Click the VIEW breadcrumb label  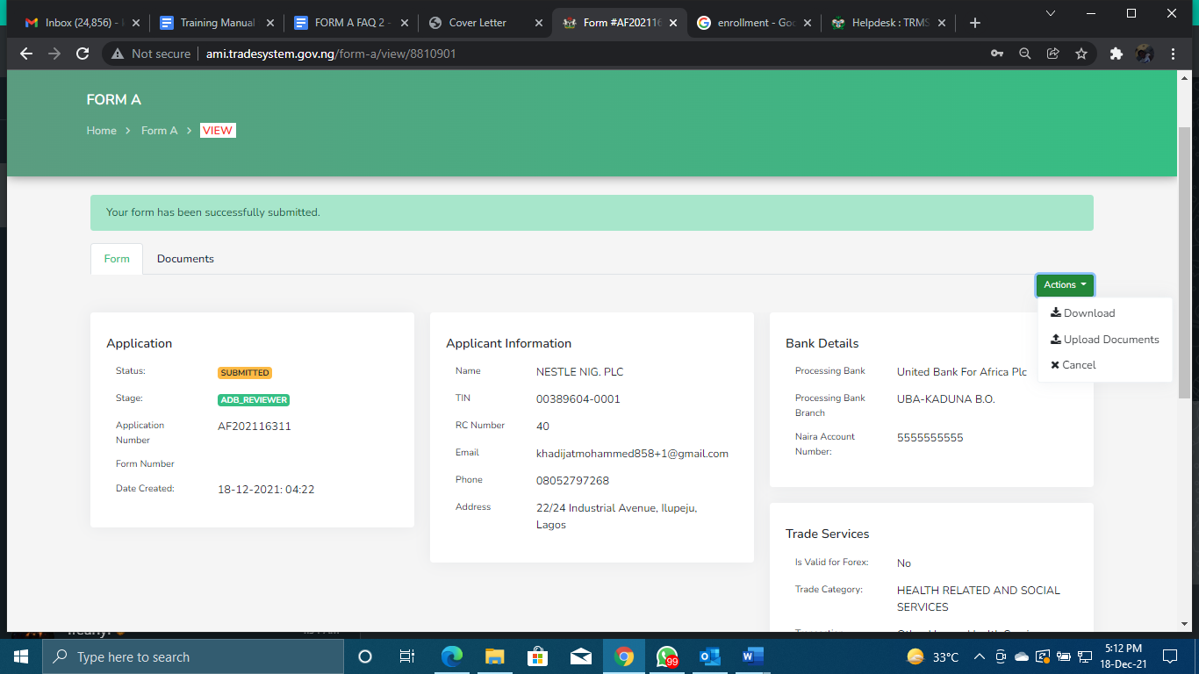point(218,130)
